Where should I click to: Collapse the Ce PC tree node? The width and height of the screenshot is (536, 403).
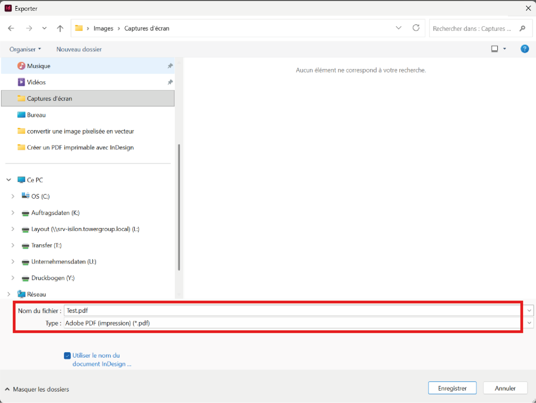tap(9, 180)
